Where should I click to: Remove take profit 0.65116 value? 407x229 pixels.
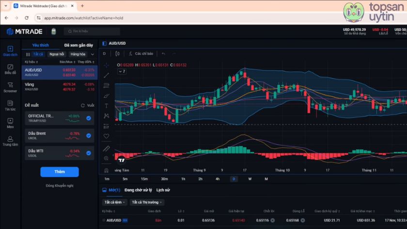click(x=272, y=220)
